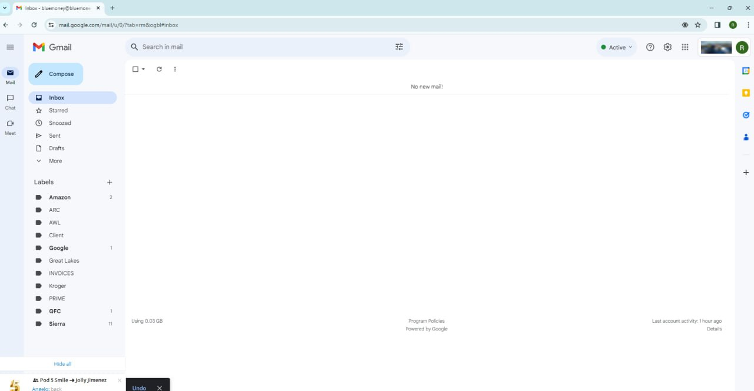The width and height of the screenshot is (754, 391).
Task: Select the Inbox browser tab
Action: (58, 8)
